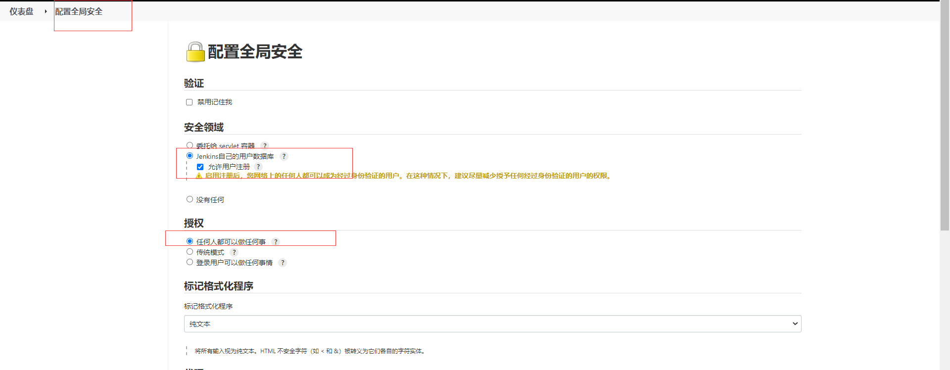Toggle the 允许用户注册 checkbox
950x370 pixels.
(x=200, y=167)
